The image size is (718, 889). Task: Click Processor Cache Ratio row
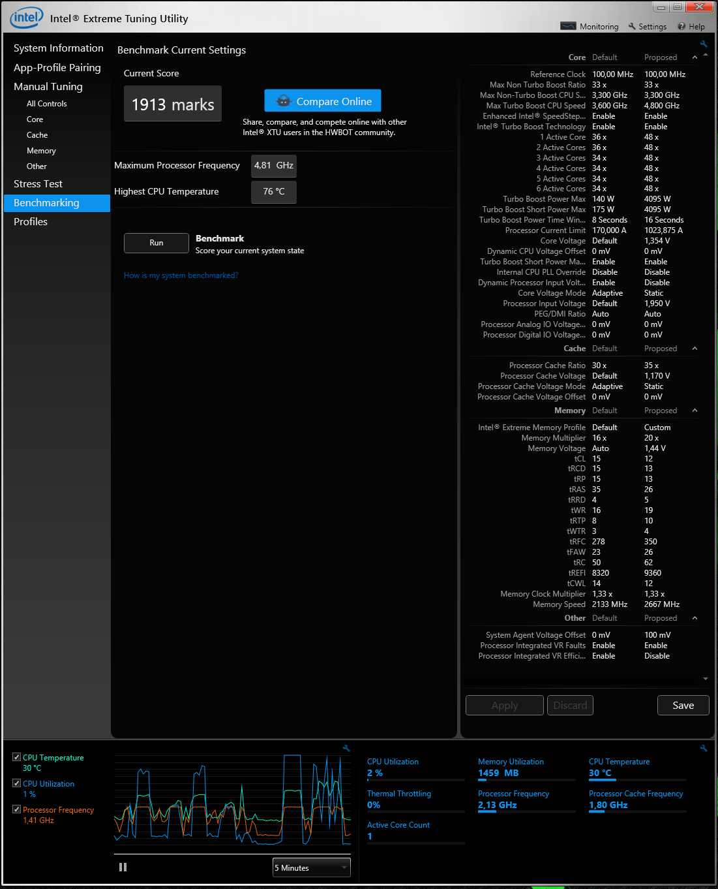(582, 366)
